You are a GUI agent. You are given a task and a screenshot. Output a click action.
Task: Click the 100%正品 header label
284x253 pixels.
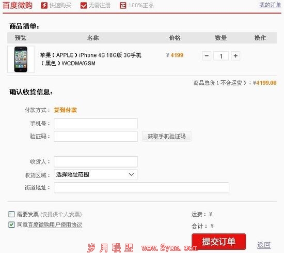141,6
